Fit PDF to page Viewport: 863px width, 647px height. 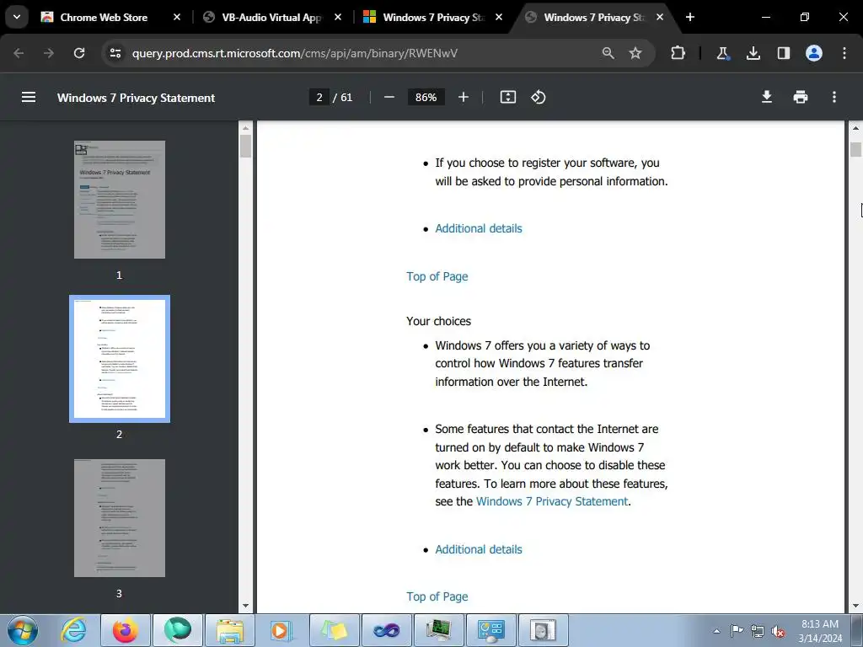pos(507,98)
